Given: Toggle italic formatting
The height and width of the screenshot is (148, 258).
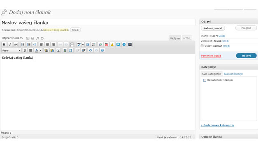Looking at the screenshot, I should 10,45.
